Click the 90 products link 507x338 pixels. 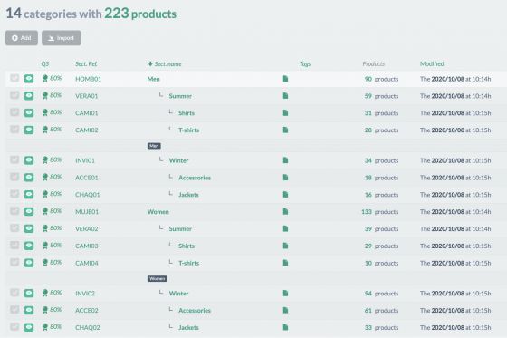coord(381,79)
